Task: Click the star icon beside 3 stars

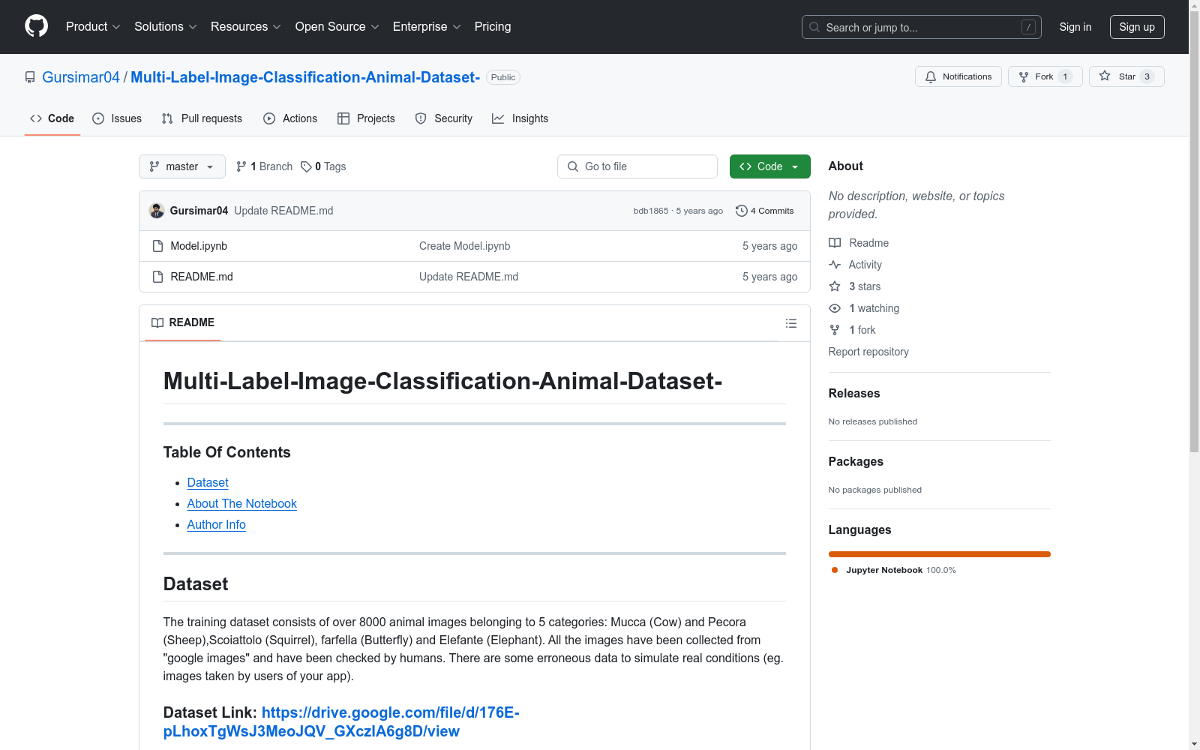Action: point(835,286)
